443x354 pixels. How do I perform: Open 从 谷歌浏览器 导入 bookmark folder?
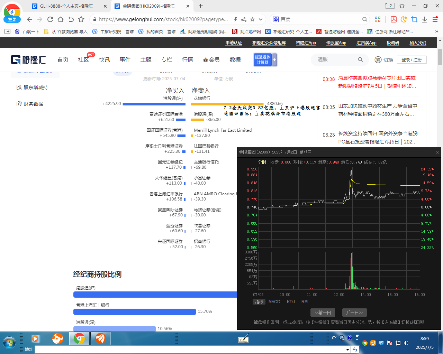(x=66, y=31)
